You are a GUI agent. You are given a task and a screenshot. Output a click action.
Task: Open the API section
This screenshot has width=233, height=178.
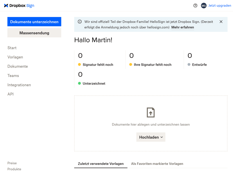[x=10, y=94]
